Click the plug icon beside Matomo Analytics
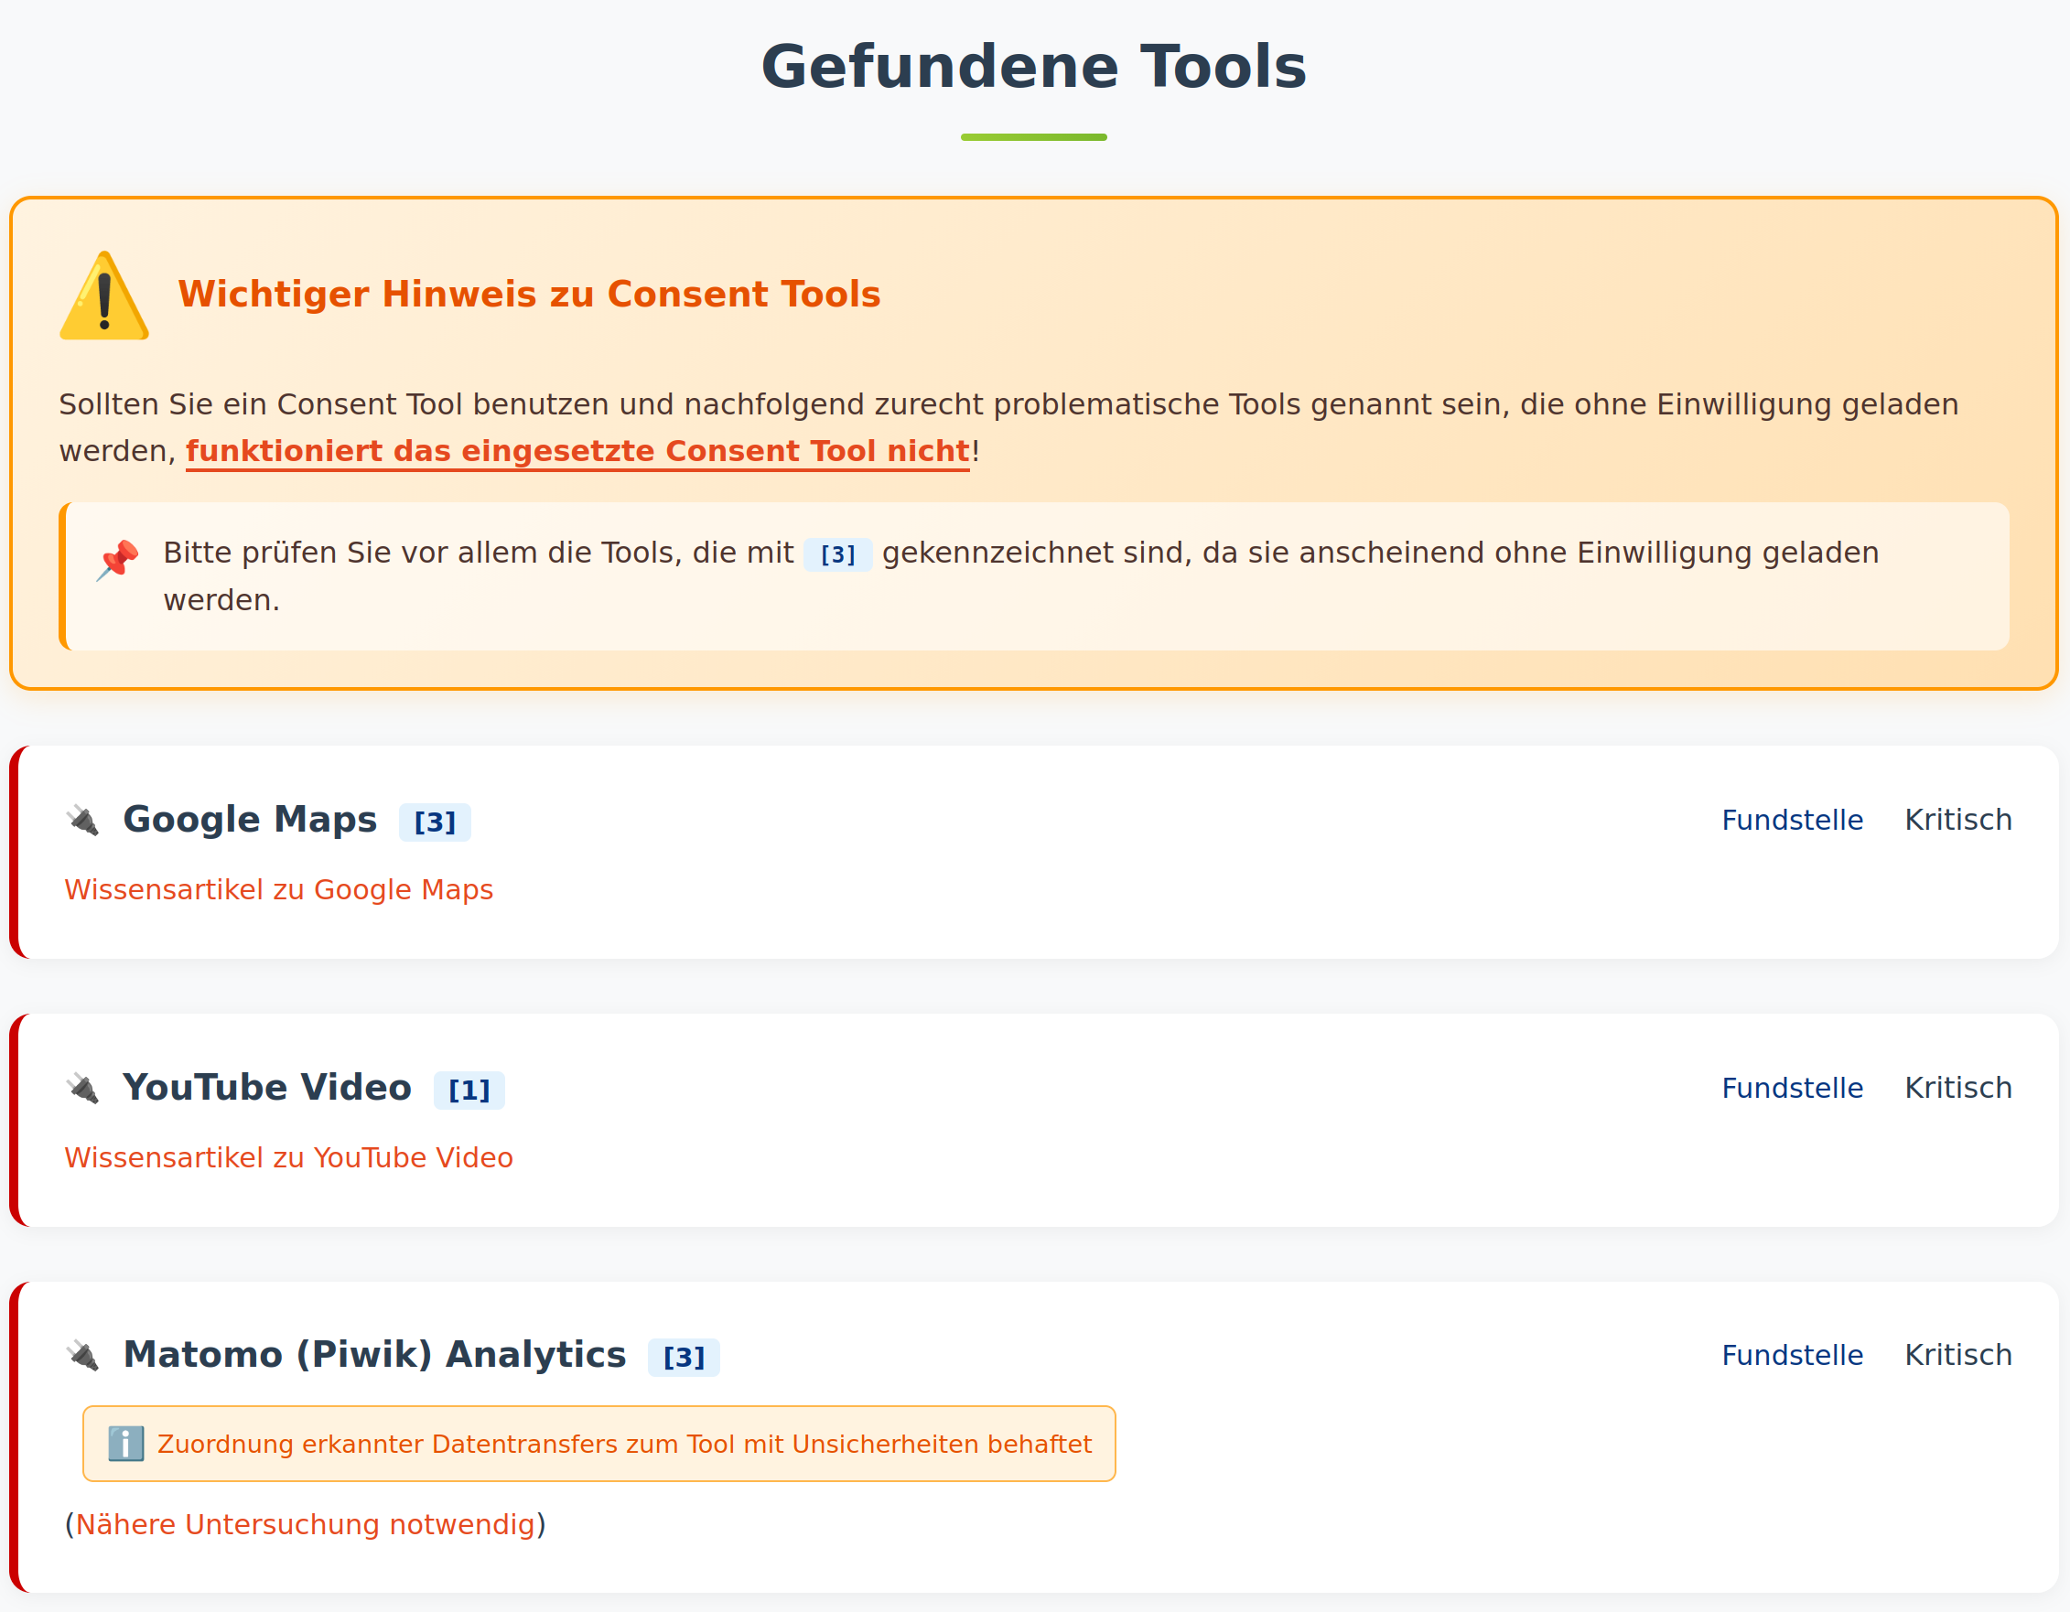 point(83,1355)
